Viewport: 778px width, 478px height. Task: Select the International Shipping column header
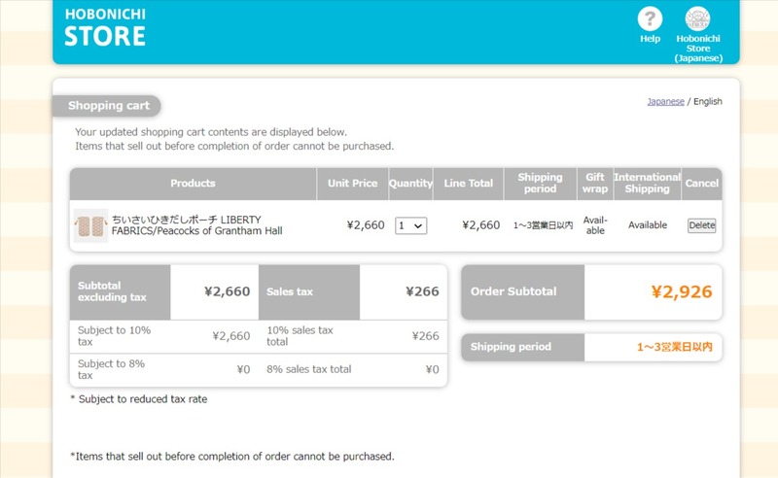(647, 184)
